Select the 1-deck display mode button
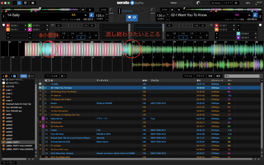The height and width of the screenshot is (165, 264). pyautogui.click(x=15, y=3)
